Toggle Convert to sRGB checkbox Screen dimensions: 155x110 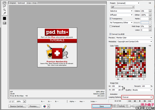click(110, 34)
